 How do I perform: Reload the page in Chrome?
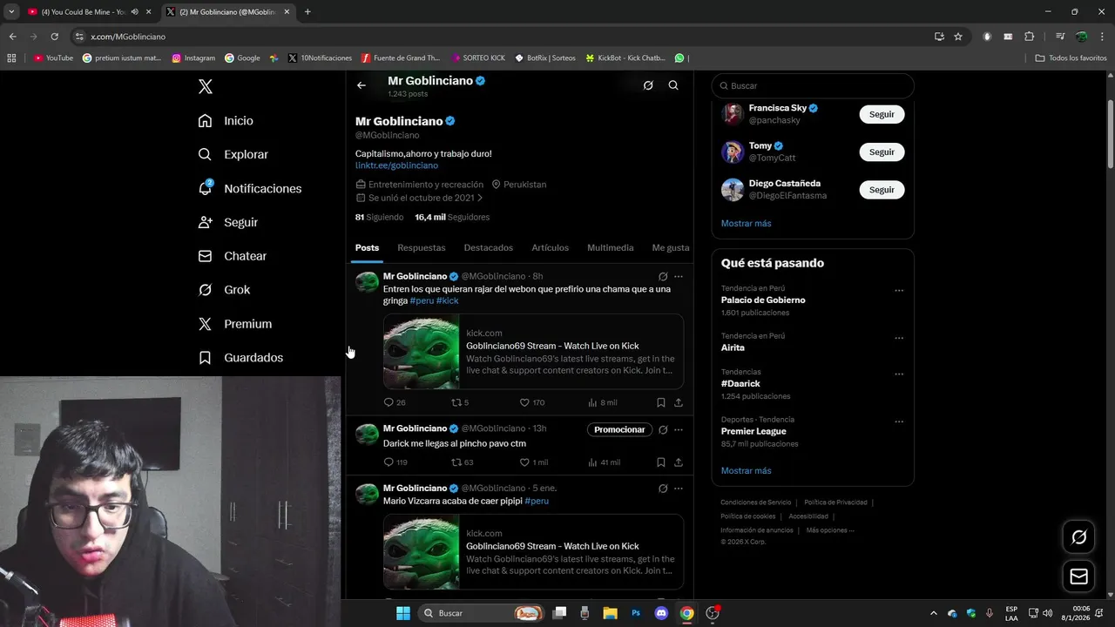pos(54,37)
